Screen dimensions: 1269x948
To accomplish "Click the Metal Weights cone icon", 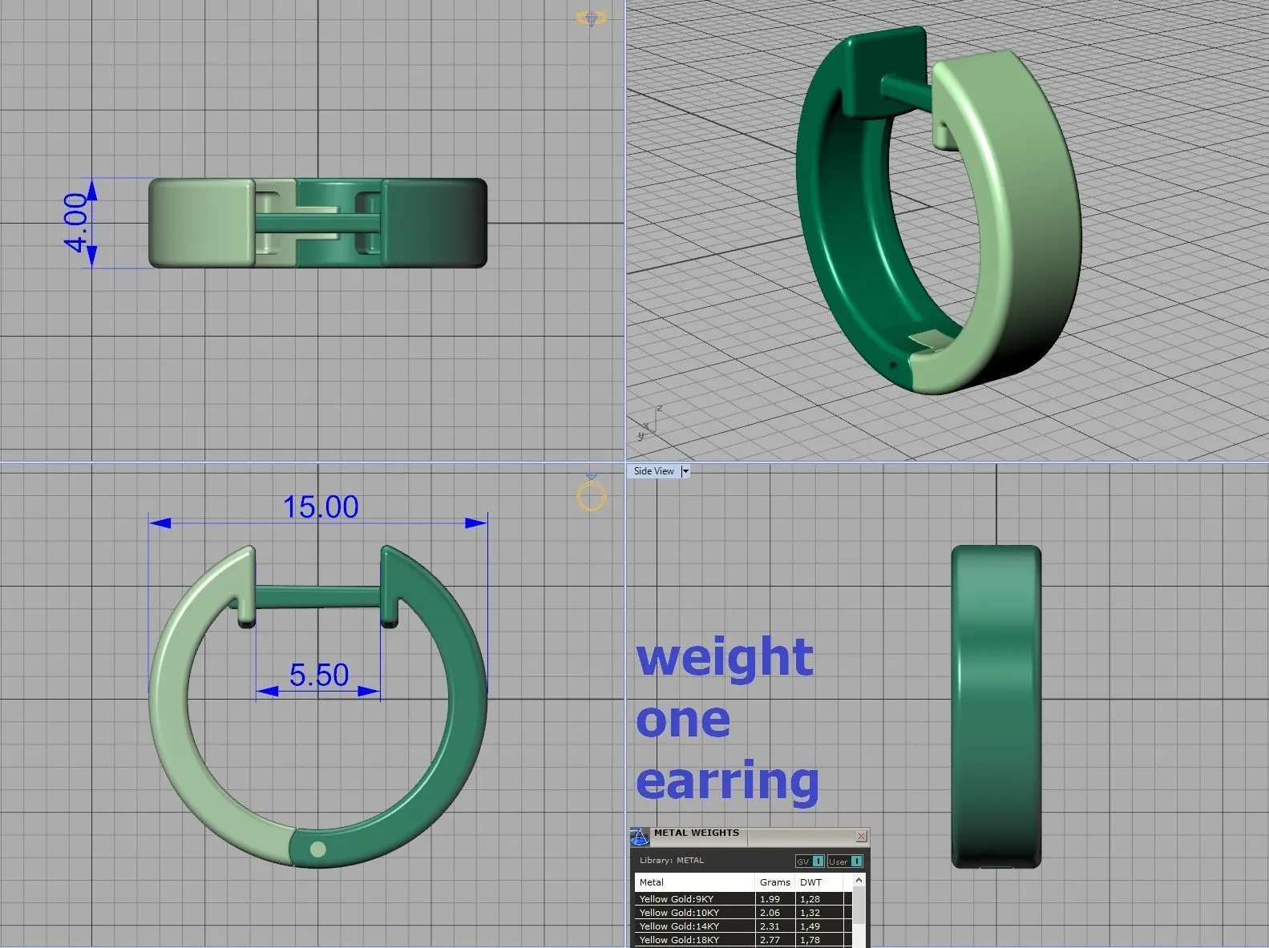I will pos(639,837).
